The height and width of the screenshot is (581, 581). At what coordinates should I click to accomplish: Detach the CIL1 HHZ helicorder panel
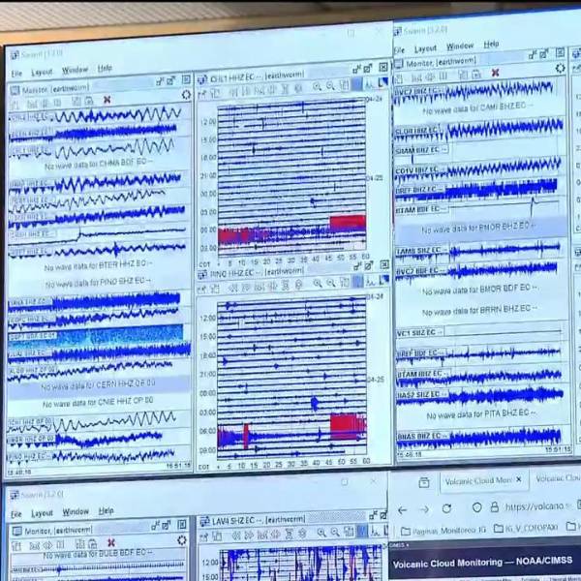coord(356,70)
